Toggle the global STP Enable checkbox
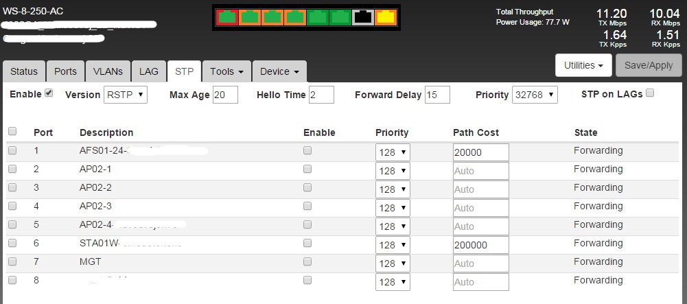687x304 pixels. 49,93
